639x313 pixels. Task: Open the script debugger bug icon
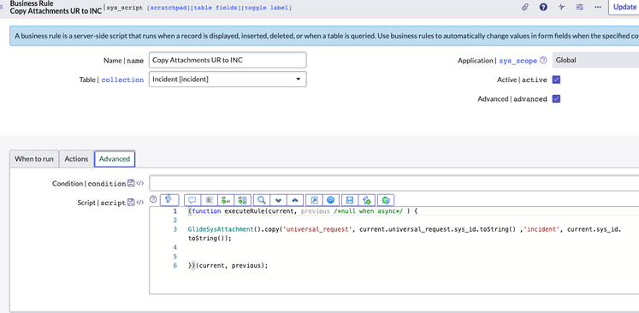(386, 200)
